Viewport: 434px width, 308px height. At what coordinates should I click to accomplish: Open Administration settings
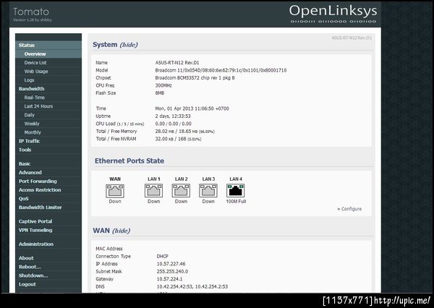click(x=36, y=244)
